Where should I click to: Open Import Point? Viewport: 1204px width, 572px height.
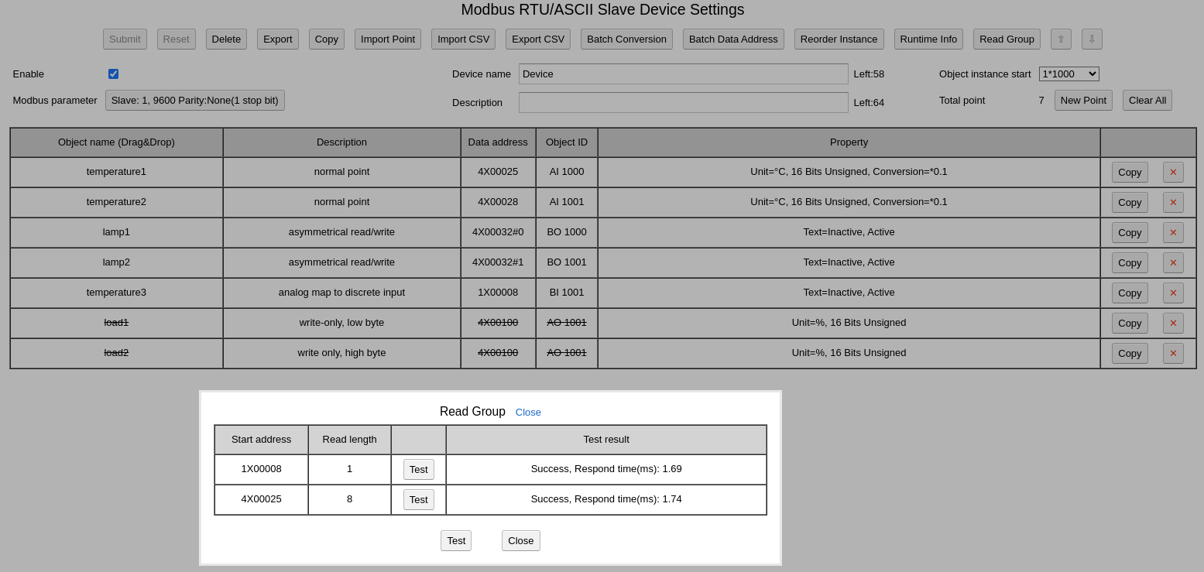388,39
